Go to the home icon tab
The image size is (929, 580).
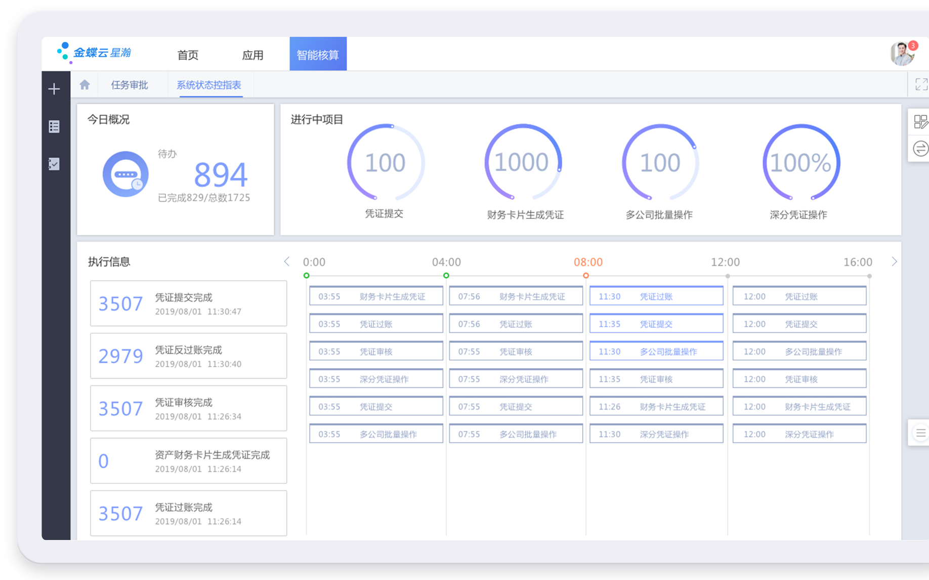[85, 85]
